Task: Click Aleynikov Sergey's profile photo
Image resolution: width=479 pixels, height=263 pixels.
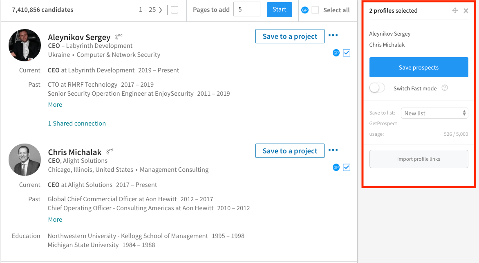Action: 25,45
